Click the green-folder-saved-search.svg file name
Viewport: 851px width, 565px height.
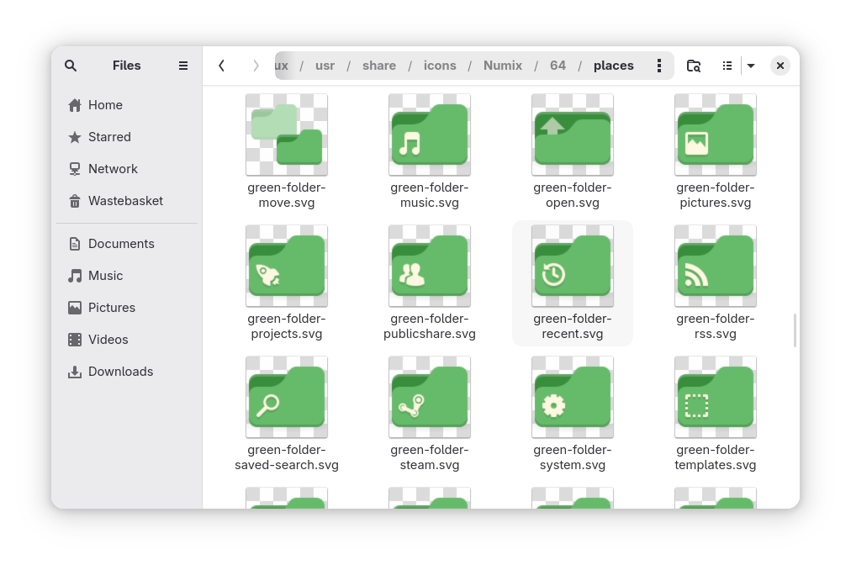(x=287, y=457)
